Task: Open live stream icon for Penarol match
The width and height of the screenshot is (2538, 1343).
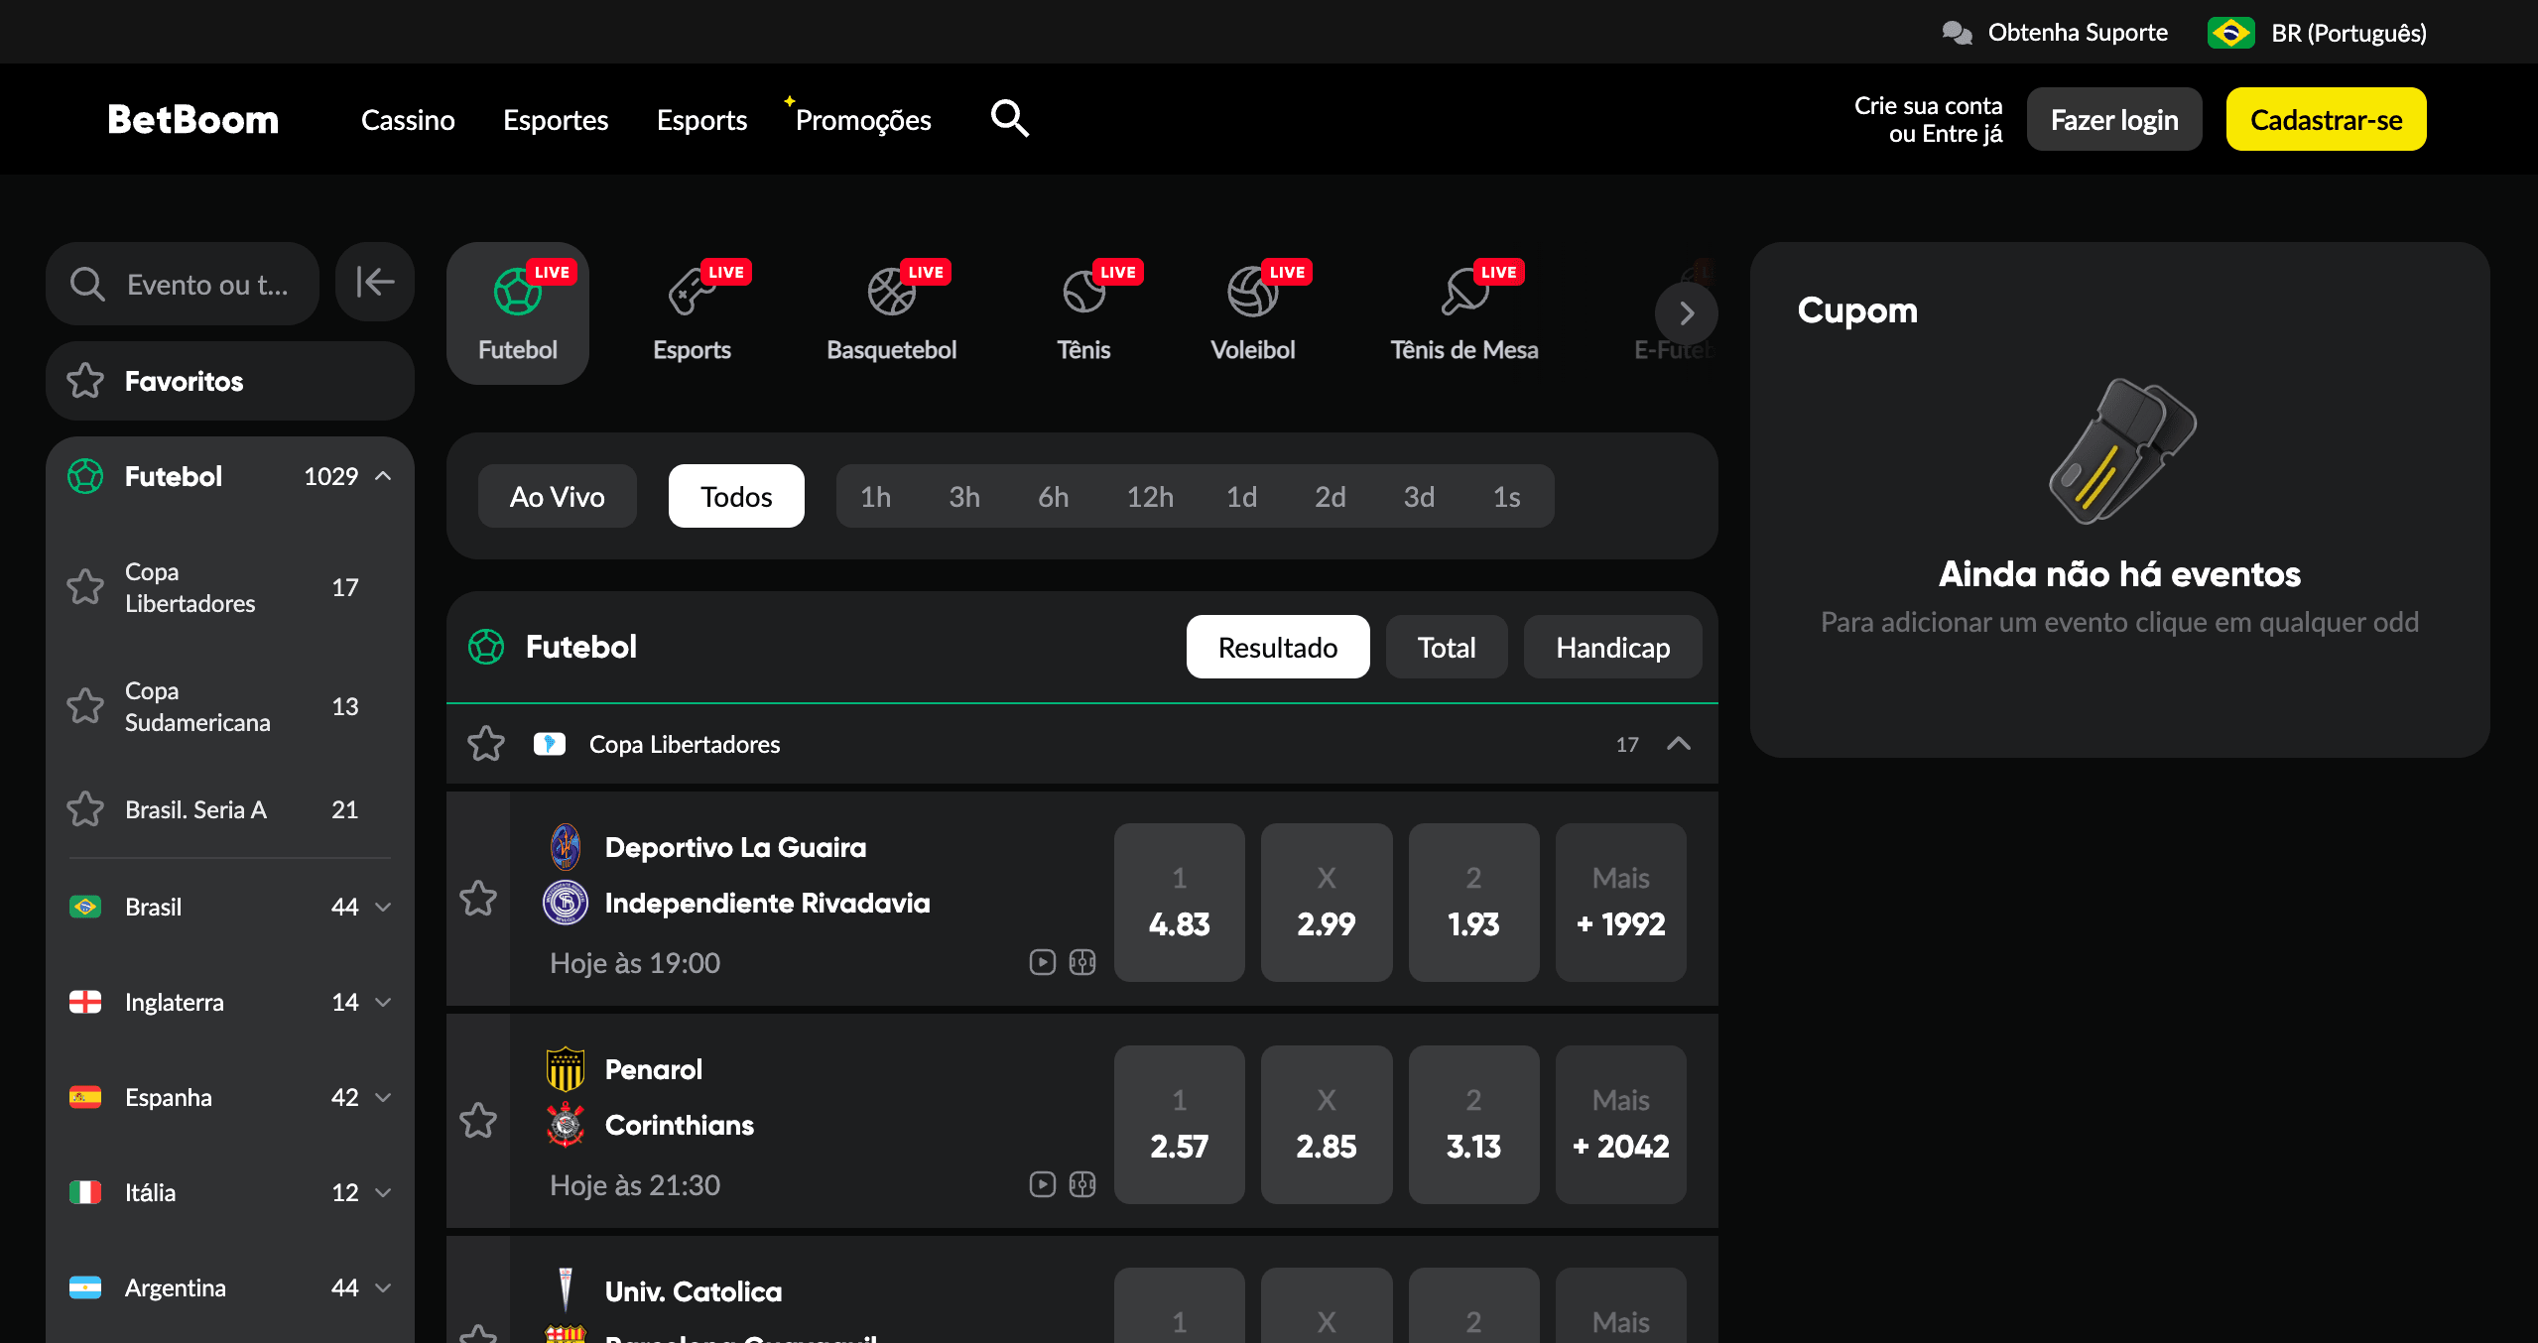Action: pyautogui.click(x=1042, y=1184)
